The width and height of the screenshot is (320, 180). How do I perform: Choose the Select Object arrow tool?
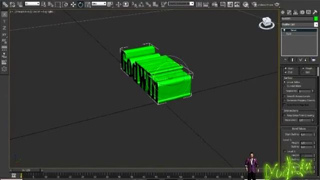(43, 4)
